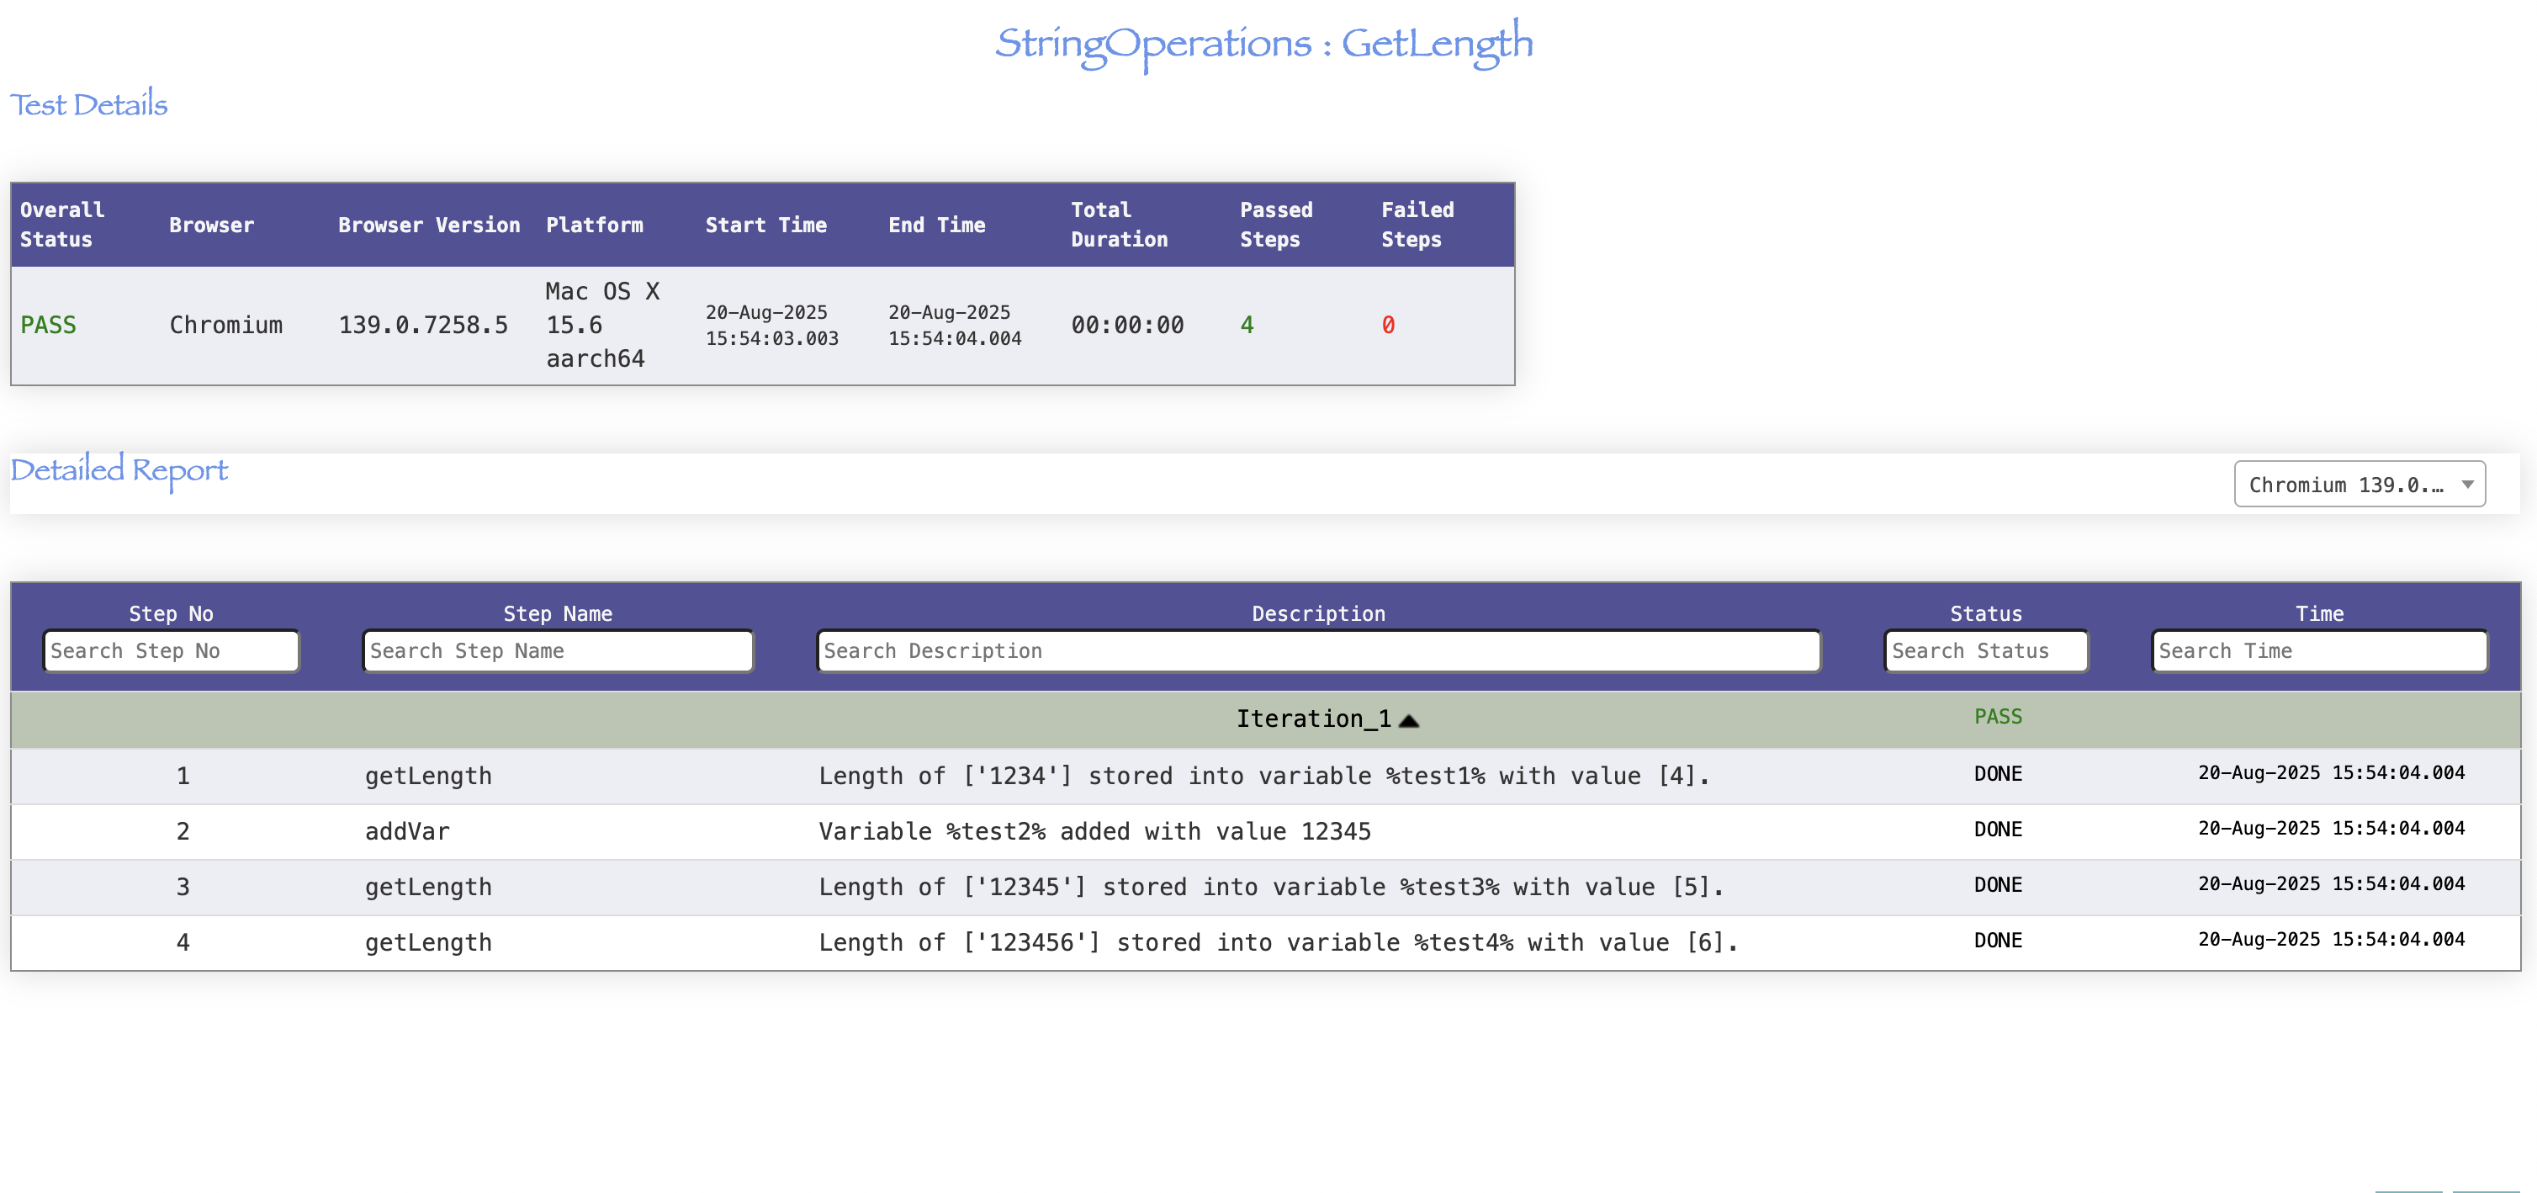2537x1193 pixels.
Task: Click the StringOperations : GetLength title
Action: point(1263,44)
